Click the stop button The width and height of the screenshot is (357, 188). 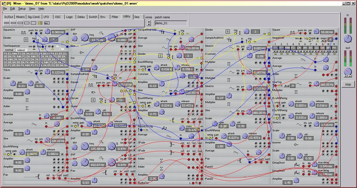pos(348,84)
